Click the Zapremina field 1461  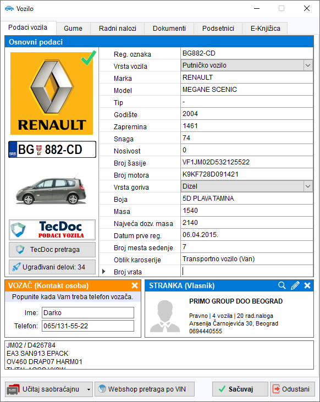[x=247, y=125]
